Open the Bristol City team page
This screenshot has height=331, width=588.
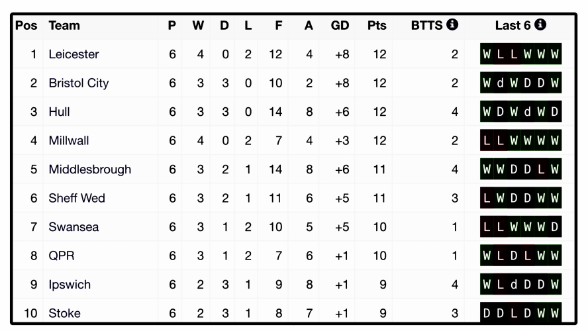point(78,83)
